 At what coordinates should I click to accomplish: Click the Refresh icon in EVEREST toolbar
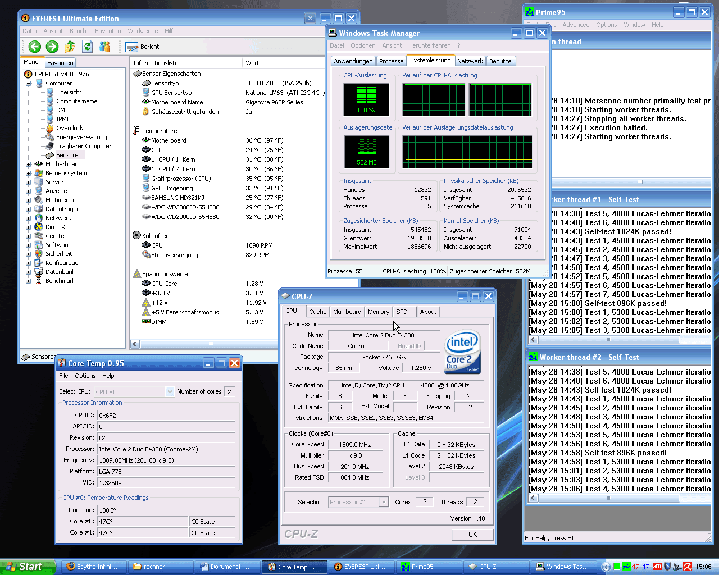[x=87, y=47]
